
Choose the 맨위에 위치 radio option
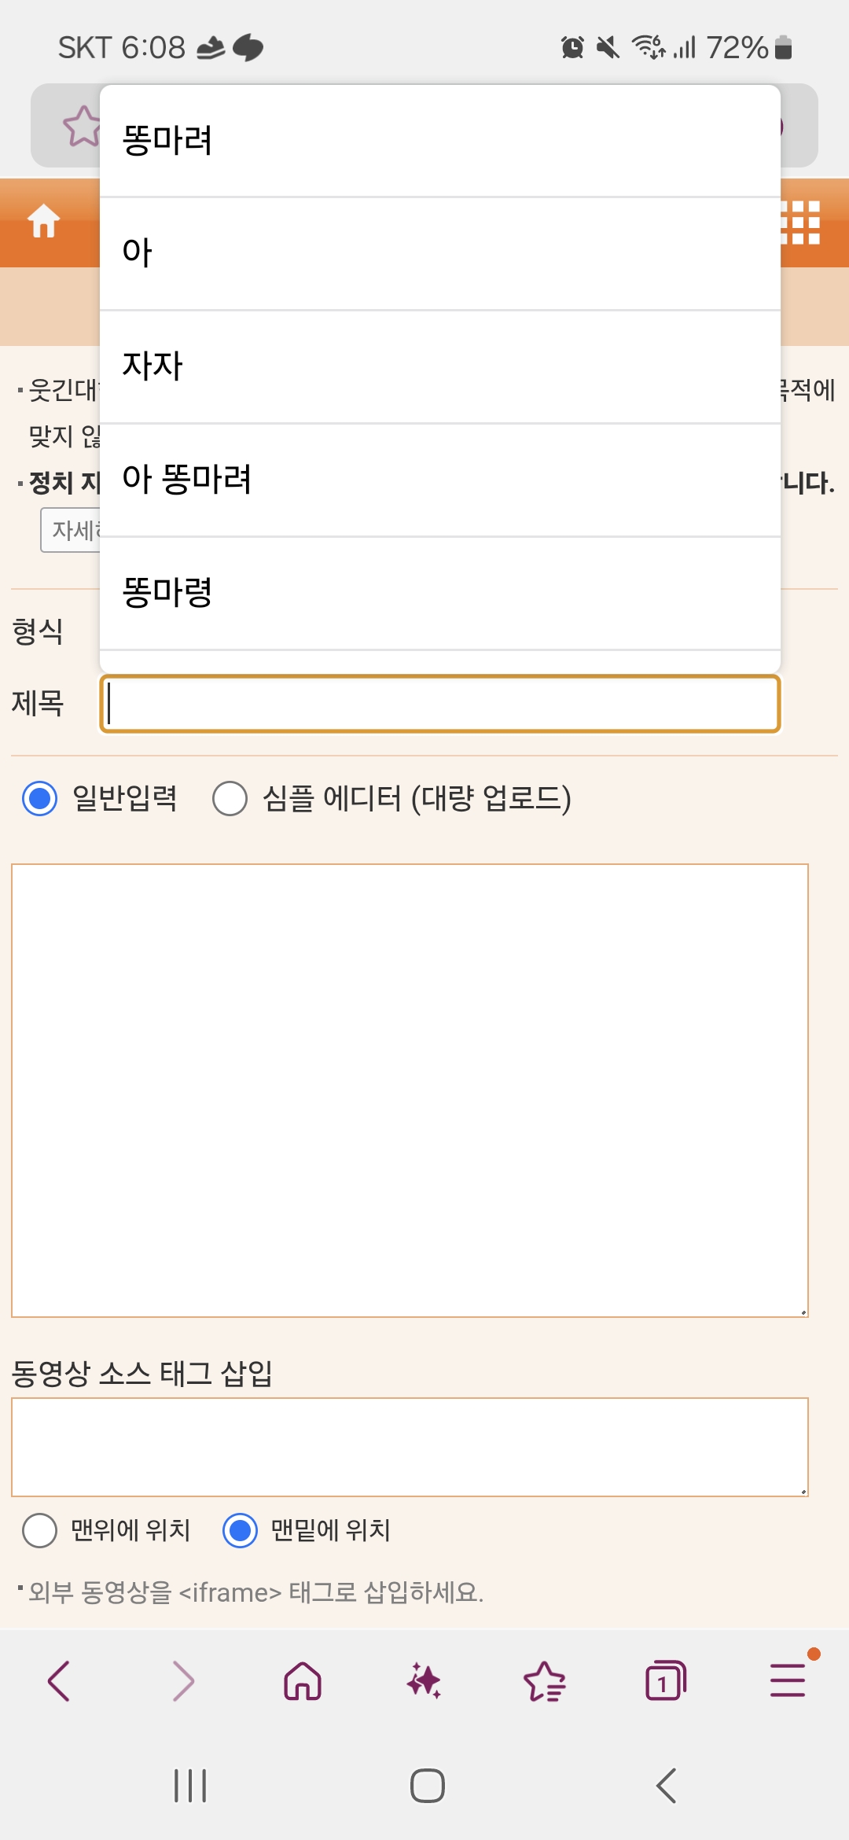[40, 1530]
